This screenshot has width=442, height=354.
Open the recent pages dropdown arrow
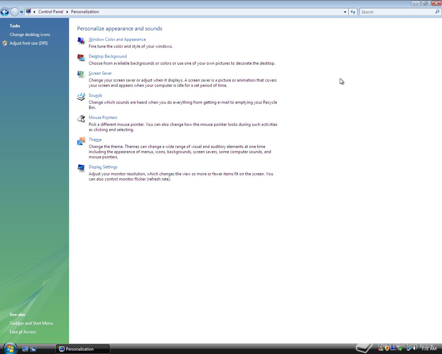click(x=21, y=12)
